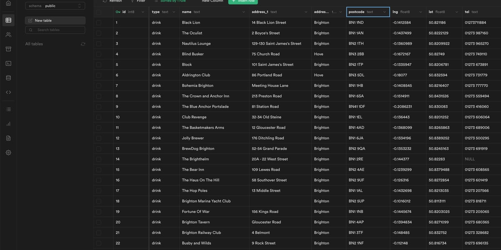Open the Authentication users sidebar icon
This screenshot has width=501, height=250.
(x=8, y=35)
